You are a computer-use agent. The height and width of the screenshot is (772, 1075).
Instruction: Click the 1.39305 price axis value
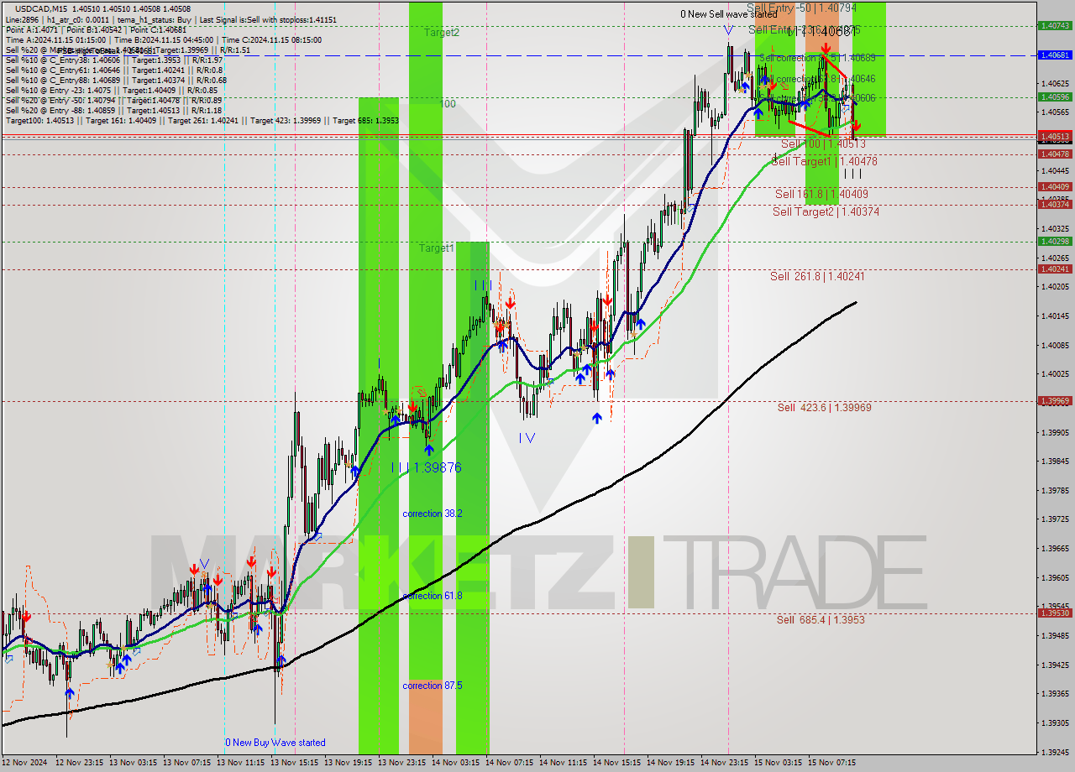(1054, 722)
